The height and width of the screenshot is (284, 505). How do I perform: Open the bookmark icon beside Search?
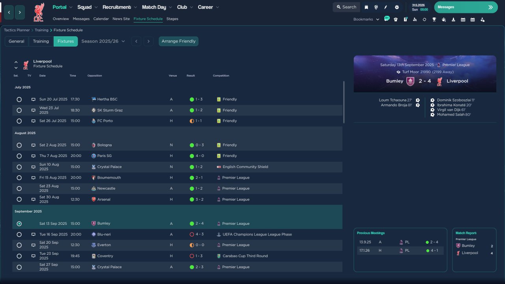[x=366, y=7]
